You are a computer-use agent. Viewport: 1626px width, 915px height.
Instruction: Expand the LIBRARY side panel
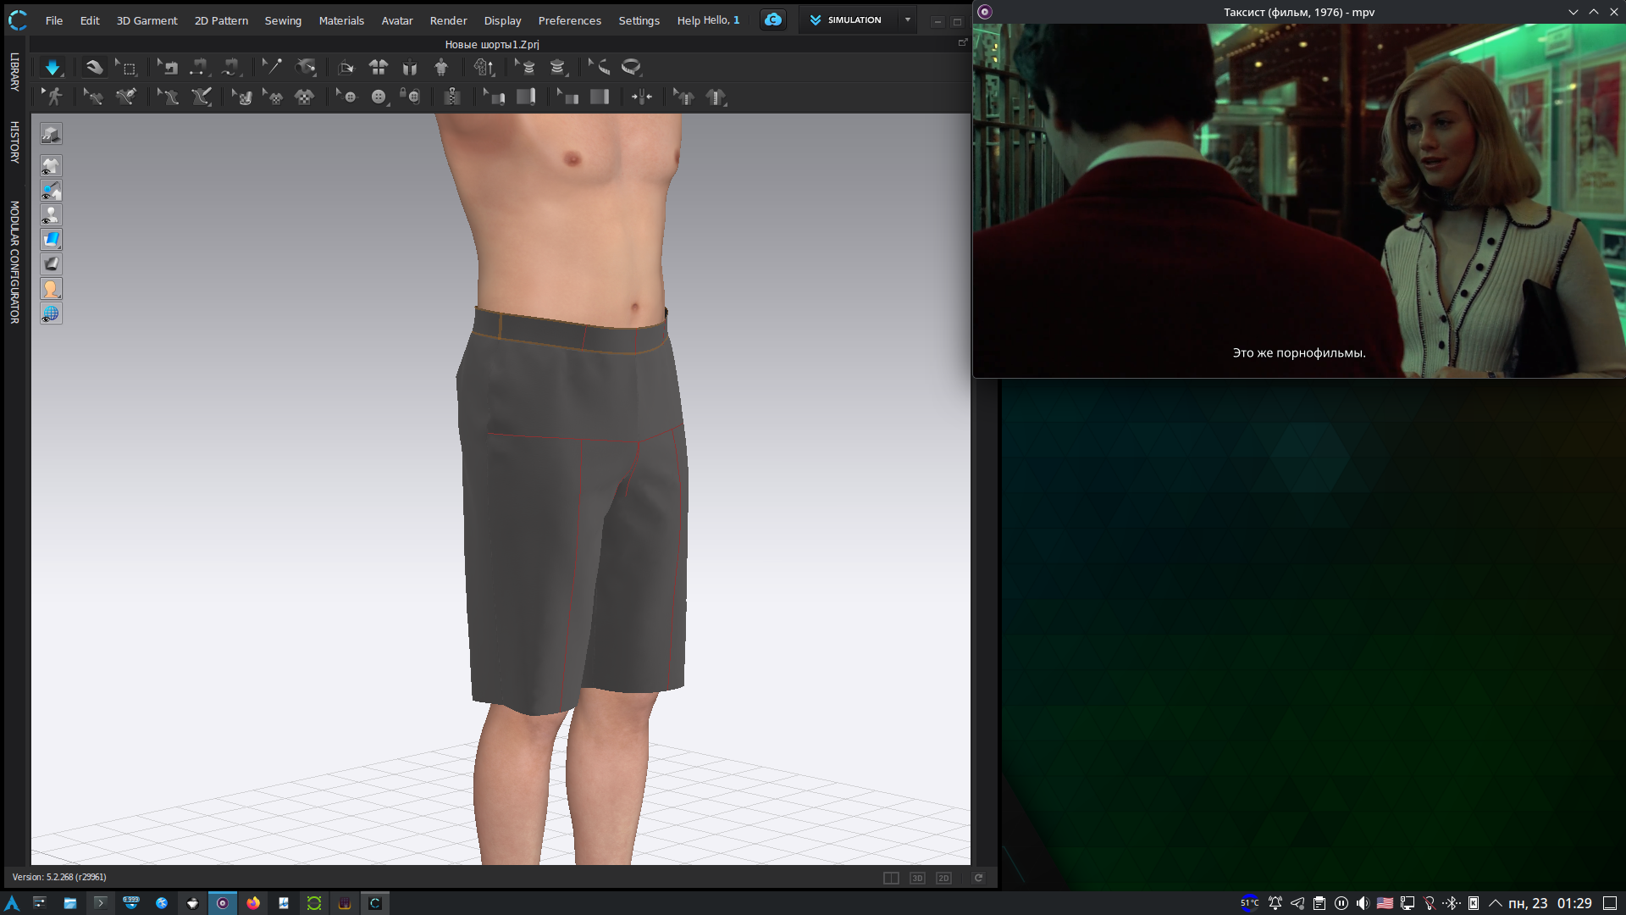14,72
